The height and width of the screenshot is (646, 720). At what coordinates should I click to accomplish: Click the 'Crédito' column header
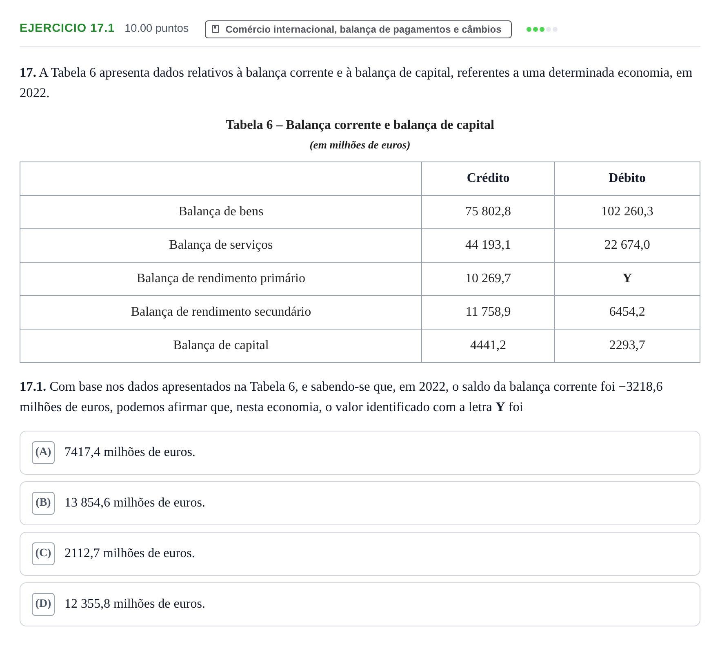(488, 178)
